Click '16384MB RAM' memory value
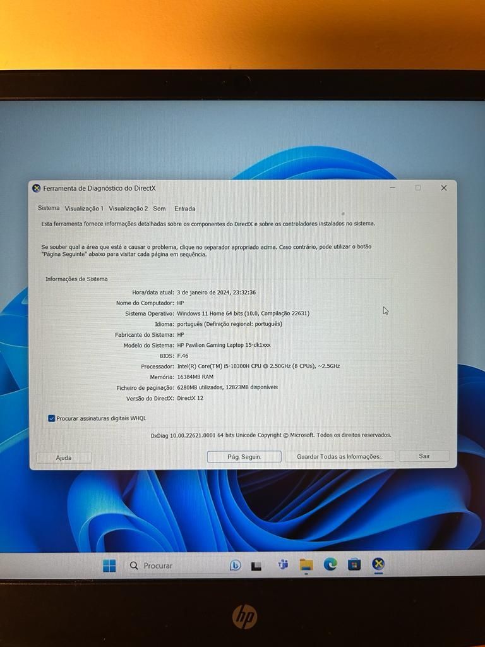The image size is (485, 647). click(195, 377)
